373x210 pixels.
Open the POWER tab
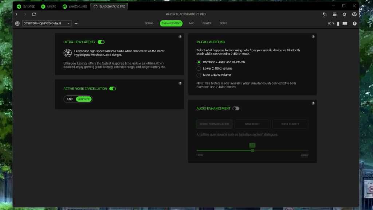[x=207, y=23]
